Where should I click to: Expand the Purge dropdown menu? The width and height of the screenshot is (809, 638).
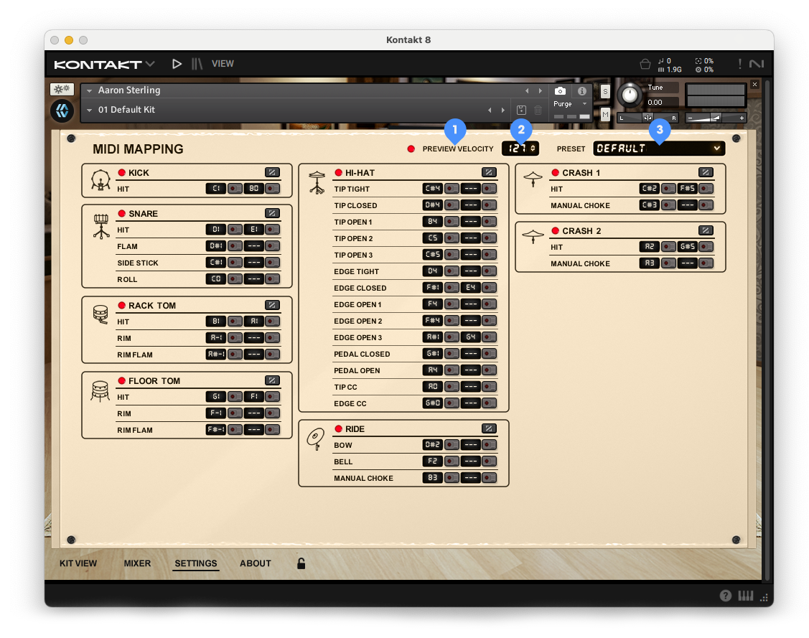coord(570,104)
